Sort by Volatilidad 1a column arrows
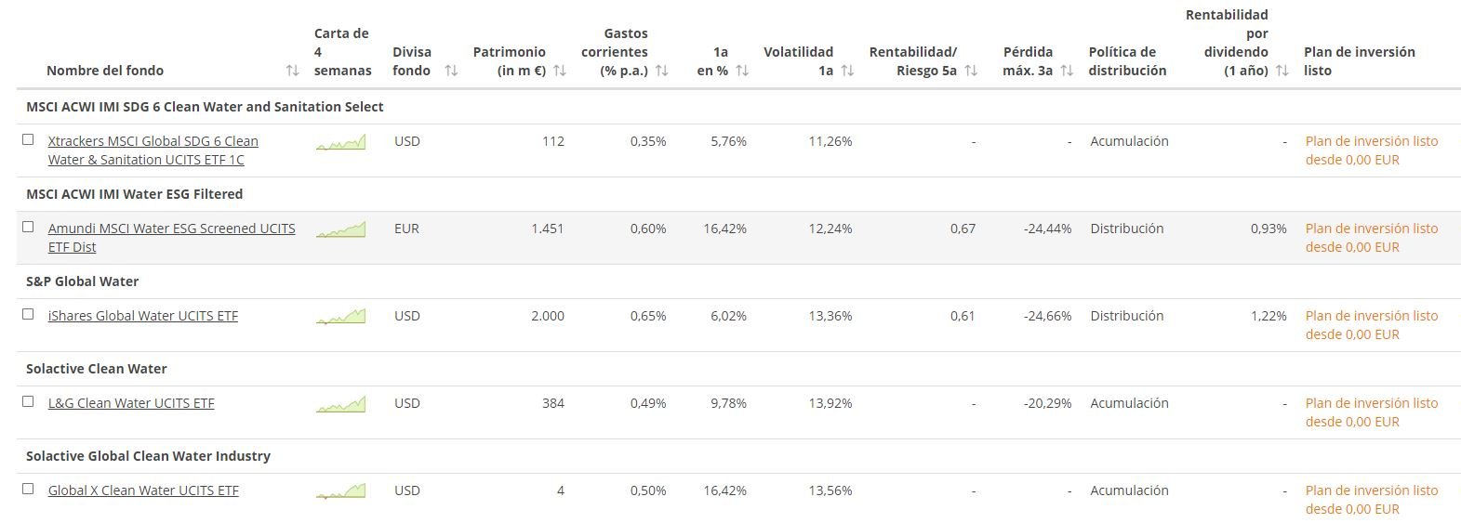1461x523 pixels. [x=847, y=71]
